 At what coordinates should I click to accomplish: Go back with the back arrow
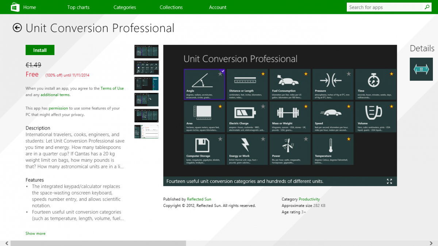(x=17, y=28)
